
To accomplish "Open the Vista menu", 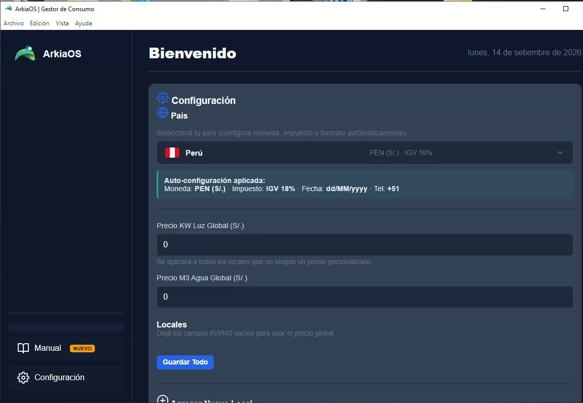I will point(62,23).
